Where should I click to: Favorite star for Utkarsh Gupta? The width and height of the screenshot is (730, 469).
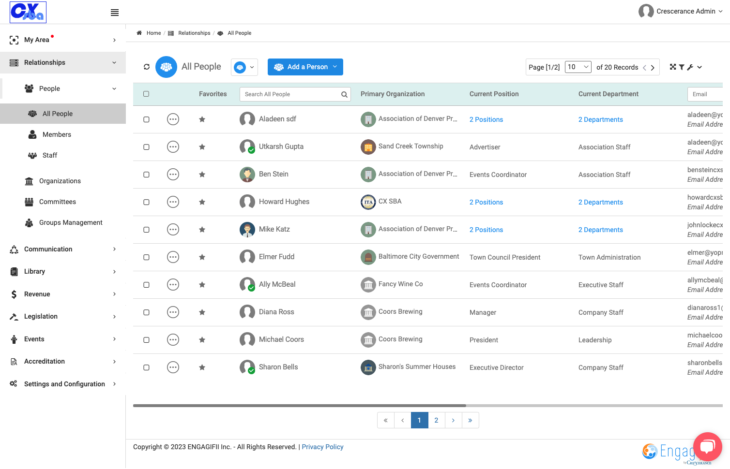click(x=202, y=147)
